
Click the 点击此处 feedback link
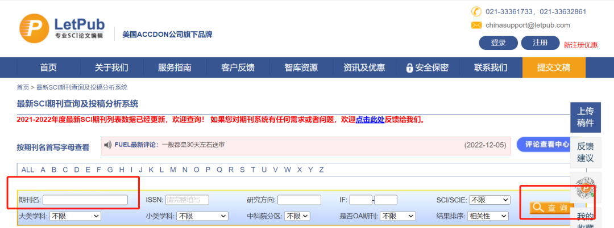point(370,120)
